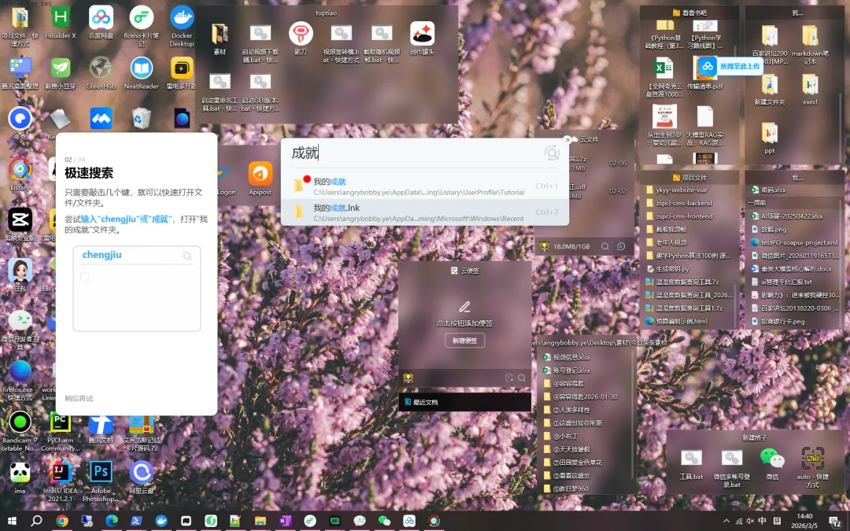The image size is (850, 531).
Task: Open File Explorer from the taskbar
Action: [x=261, y=522]
